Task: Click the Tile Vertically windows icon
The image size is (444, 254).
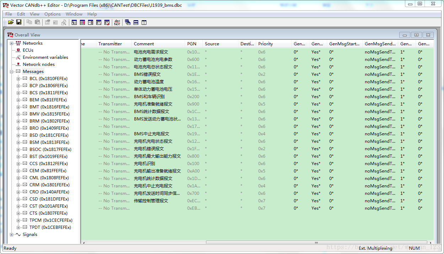Action: (144, 22)
